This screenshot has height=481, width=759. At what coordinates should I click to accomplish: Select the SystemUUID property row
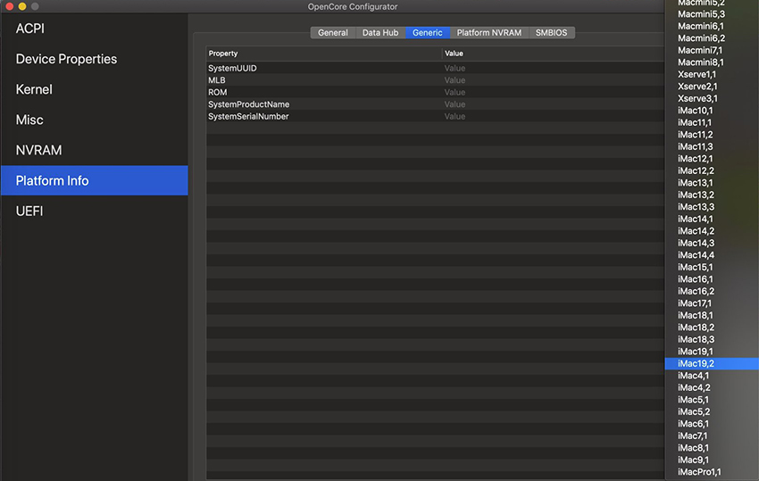435,68
